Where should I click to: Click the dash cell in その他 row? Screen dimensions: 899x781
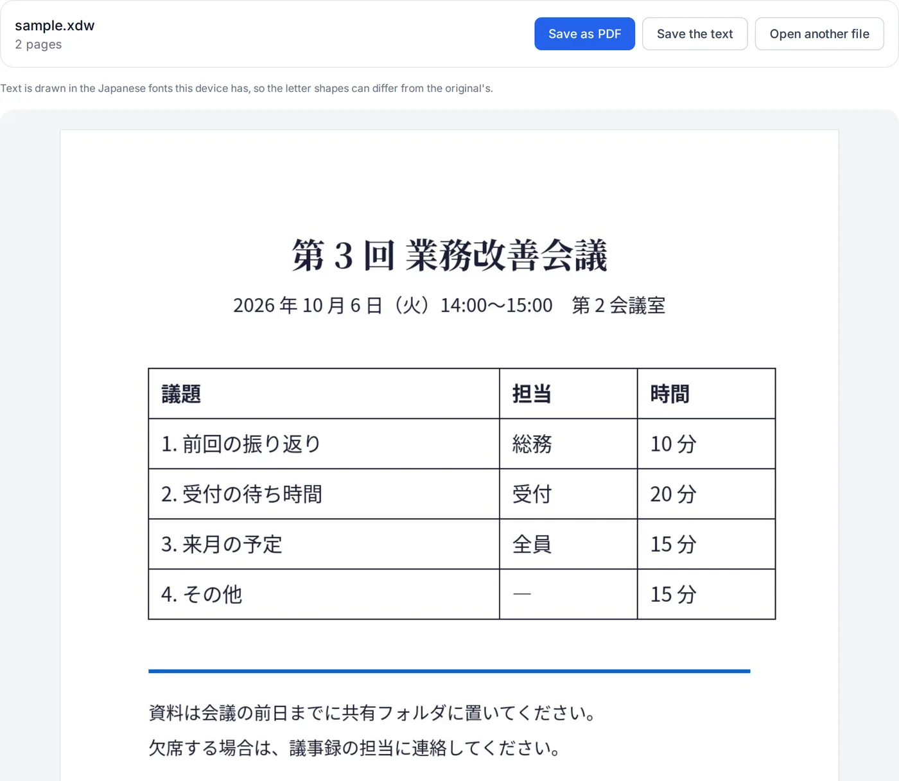[x=568, y=594]
